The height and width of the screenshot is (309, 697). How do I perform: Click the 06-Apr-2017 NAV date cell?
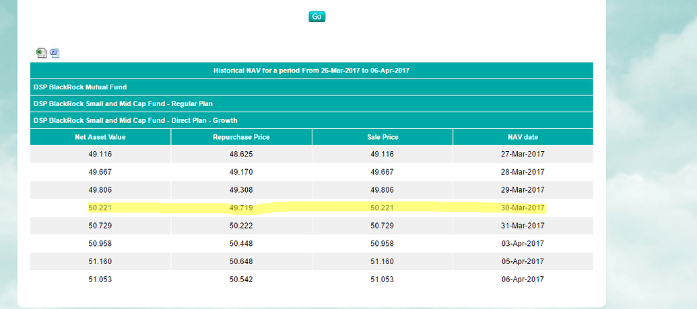pos(523,279)
